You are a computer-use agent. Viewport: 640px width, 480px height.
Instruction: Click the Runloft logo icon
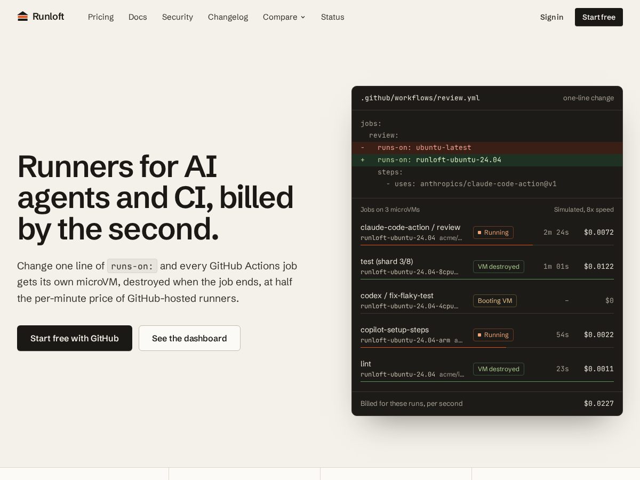(22, 17)
